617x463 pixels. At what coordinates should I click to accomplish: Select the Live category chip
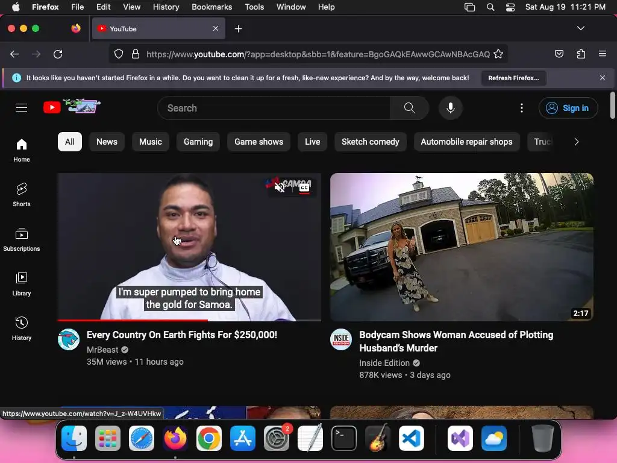(312, 142)
